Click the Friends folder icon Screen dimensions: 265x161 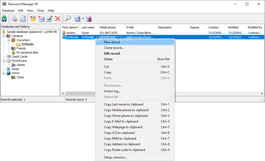pos(13,48)
